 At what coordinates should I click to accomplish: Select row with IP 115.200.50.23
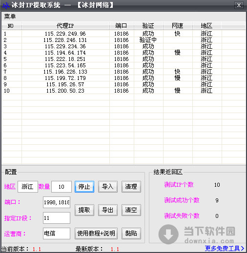point(123,91)
